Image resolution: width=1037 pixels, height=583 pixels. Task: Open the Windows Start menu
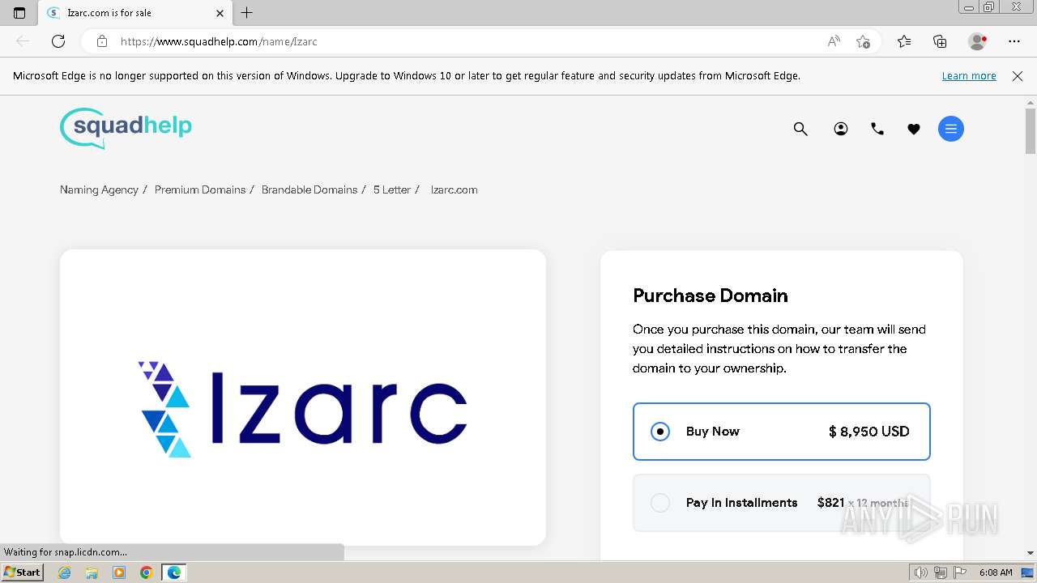point(22,572)
